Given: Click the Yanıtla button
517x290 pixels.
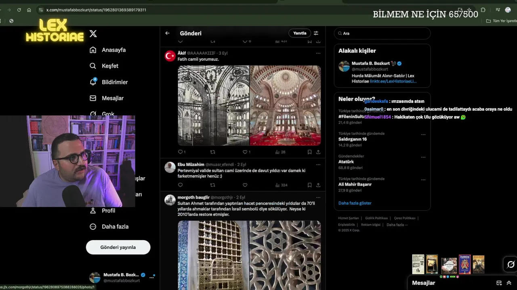Looking at the screenshot, I should click(300, 33).
